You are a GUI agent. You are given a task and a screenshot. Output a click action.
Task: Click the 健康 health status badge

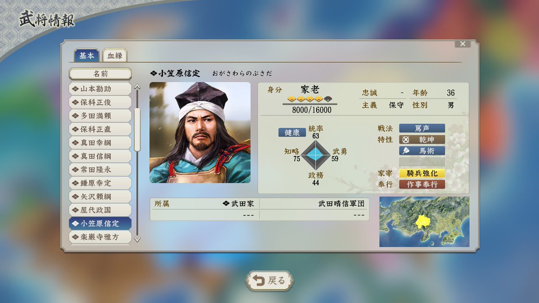tap(292, 132)
